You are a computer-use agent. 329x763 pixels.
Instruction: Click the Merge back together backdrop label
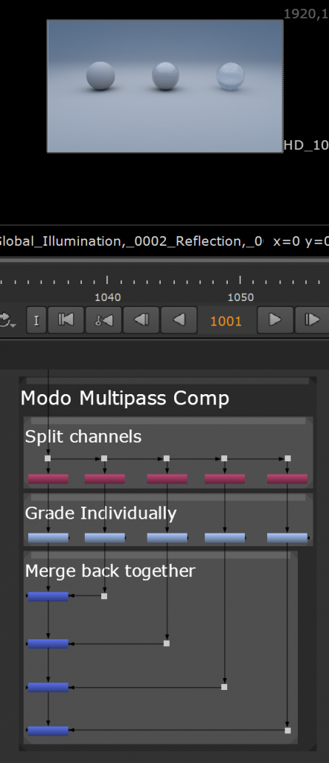(x=110, y=571)
